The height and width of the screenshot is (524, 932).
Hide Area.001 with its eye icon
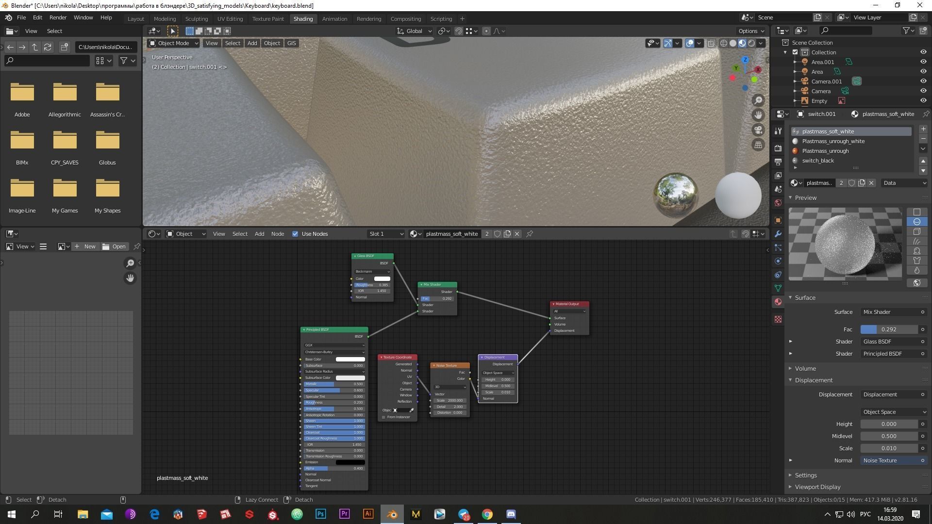point(923,62)
